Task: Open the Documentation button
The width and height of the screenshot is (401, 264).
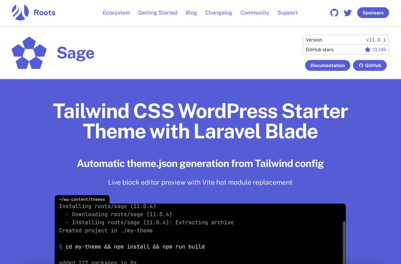Action: (327, 65)
